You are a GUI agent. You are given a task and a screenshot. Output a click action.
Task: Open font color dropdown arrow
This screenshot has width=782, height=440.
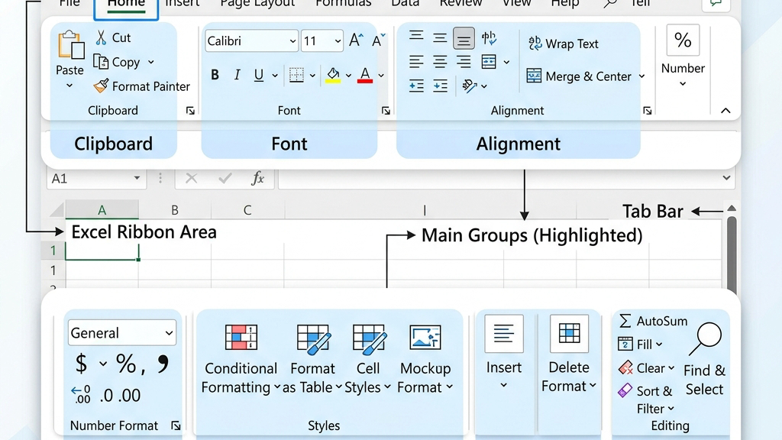pyautogui.click(x=381, y=76)
